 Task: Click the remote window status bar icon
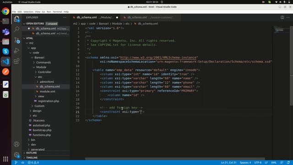click(x=22, y=163)
